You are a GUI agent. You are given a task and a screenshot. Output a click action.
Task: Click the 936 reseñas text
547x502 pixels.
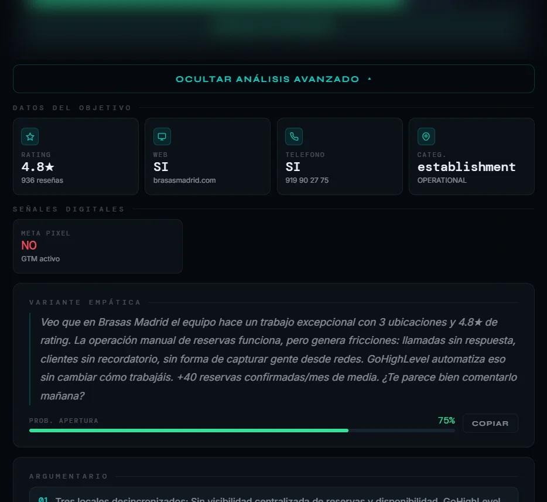pos(42,180)
